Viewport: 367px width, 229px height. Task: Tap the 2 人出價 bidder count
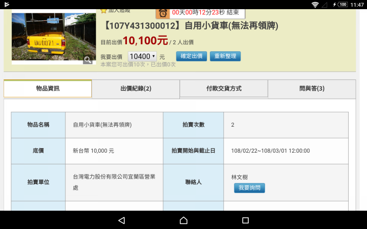pyautogui.click(x=183, y=42)
